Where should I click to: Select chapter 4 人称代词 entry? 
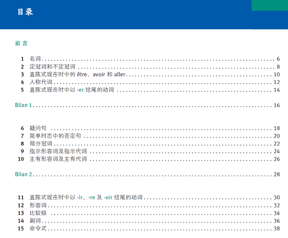coord(41,82)
